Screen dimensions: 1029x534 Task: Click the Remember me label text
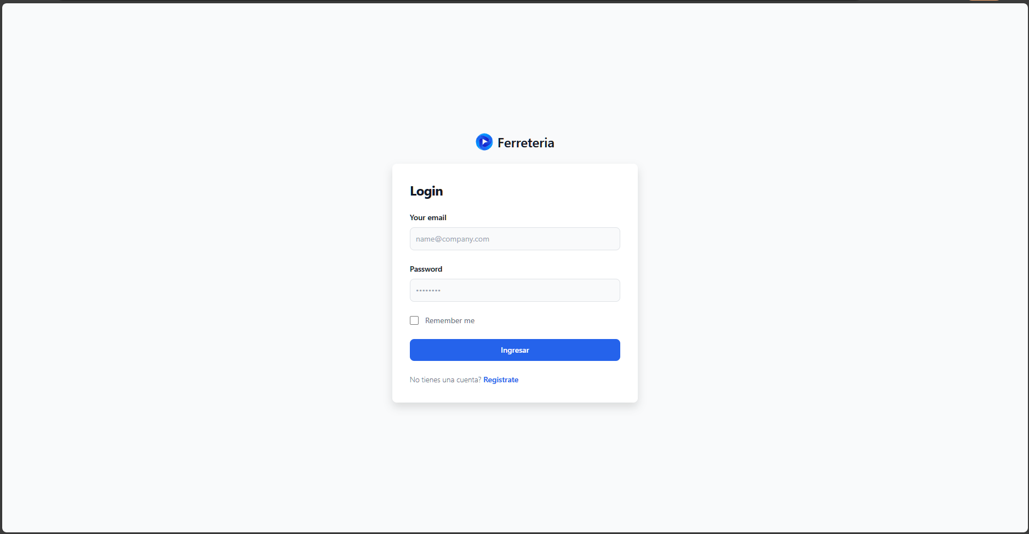450,320
